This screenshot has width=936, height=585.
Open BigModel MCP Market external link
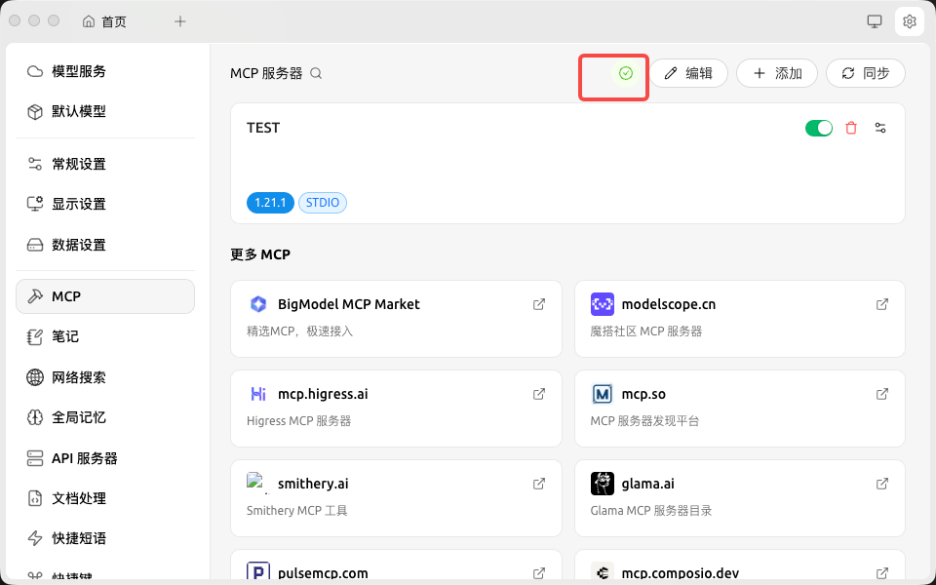[x=539, y=304]
